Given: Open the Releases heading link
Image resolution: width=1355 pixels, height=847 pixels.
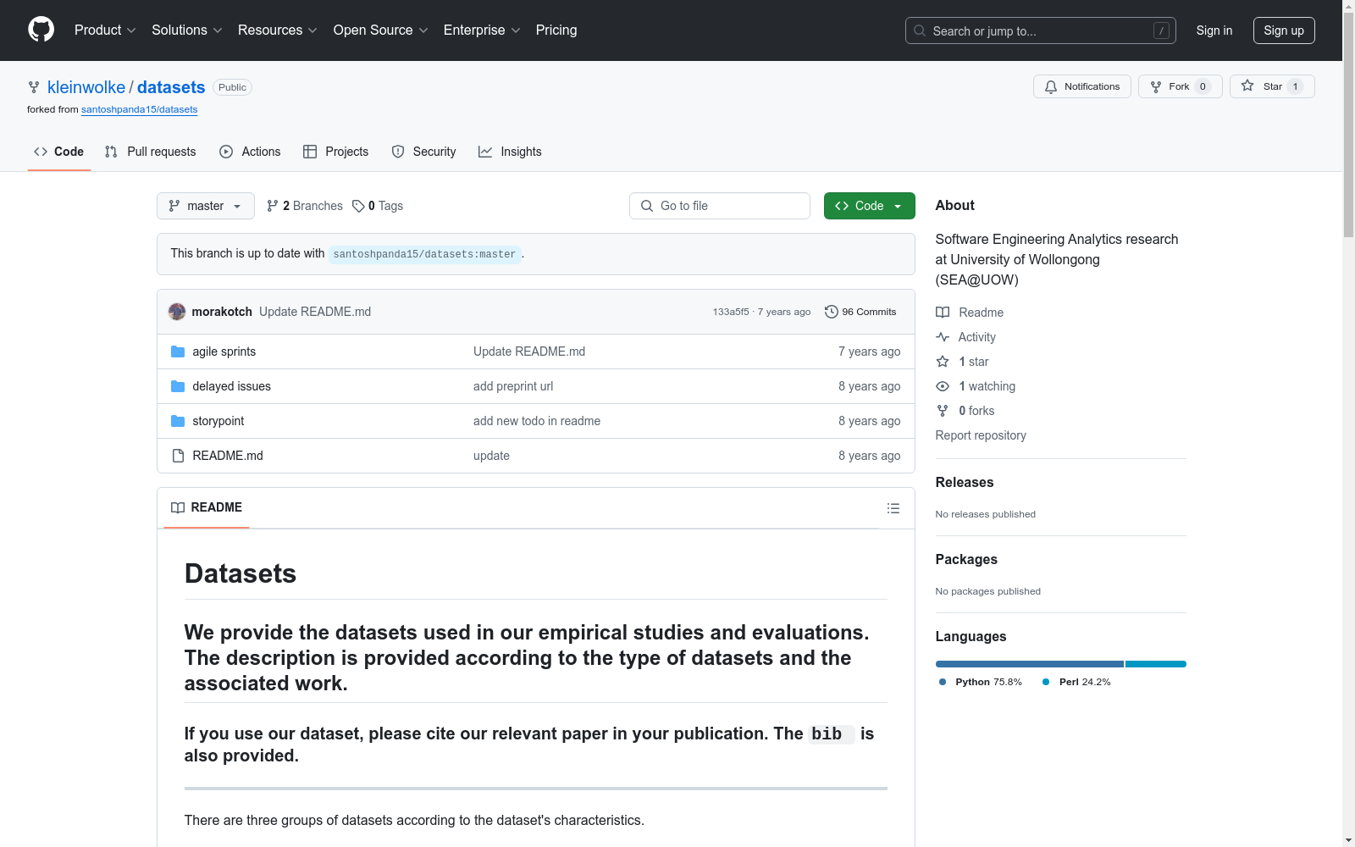Looking at the screenshot, I should (x=965, y=482).
